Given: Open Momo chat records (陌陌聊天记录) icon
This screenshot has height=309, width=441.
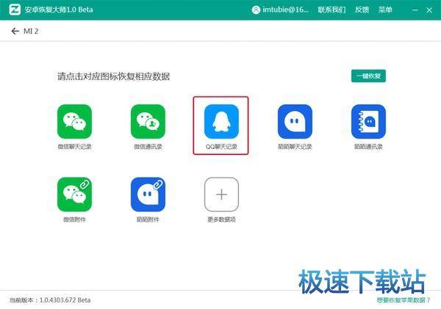Looking at the screenshot, I should (295, 121).
